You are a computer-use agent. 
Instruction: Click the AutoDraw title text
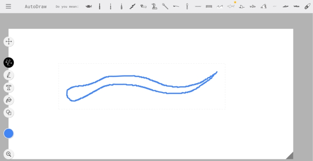(35, 7)
